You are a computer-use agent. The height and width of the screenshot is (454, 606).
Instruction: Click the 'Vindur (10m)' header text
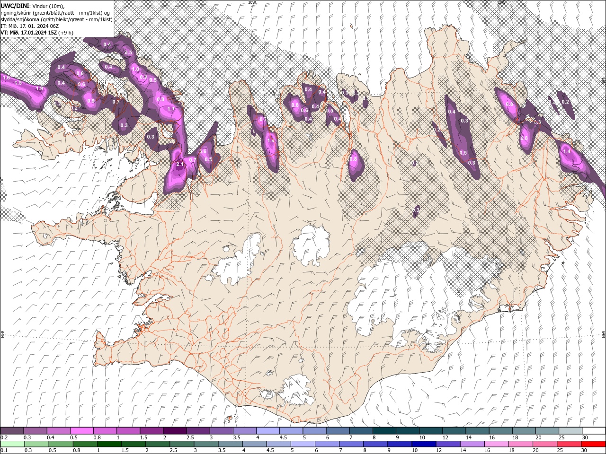click(47, 6)
